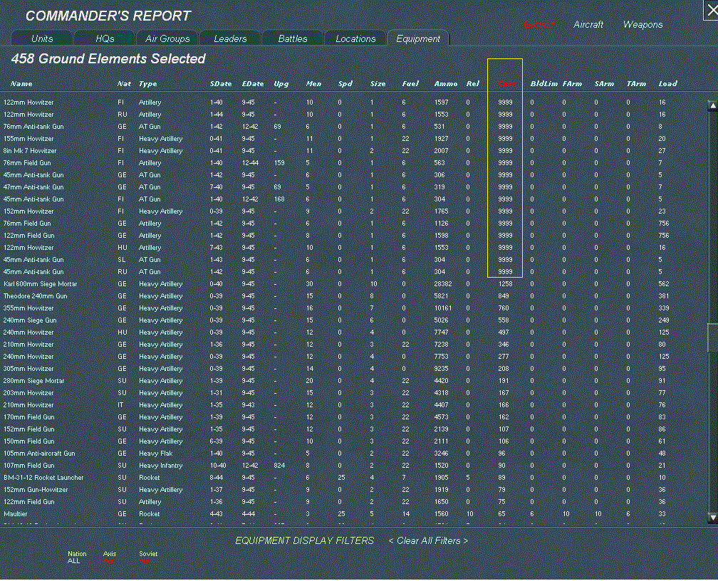Sort by FArm column header
Viewport: 718px width, 581px height.
[x=573, y=84]
